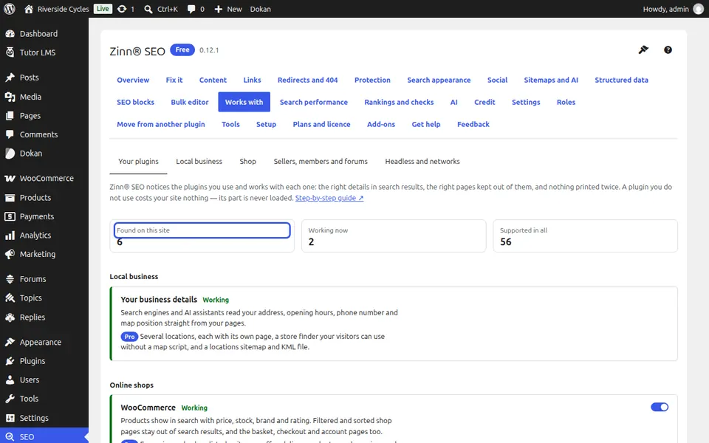
Task: Open Dashboard via its gauge icon
Action: pyautogui.click(x=10, y=34)
